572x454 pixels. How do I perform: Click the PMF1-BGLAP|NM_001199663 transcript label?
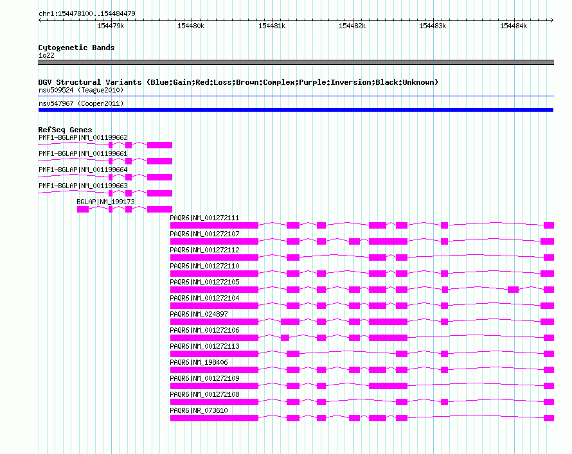coord(83,186)
